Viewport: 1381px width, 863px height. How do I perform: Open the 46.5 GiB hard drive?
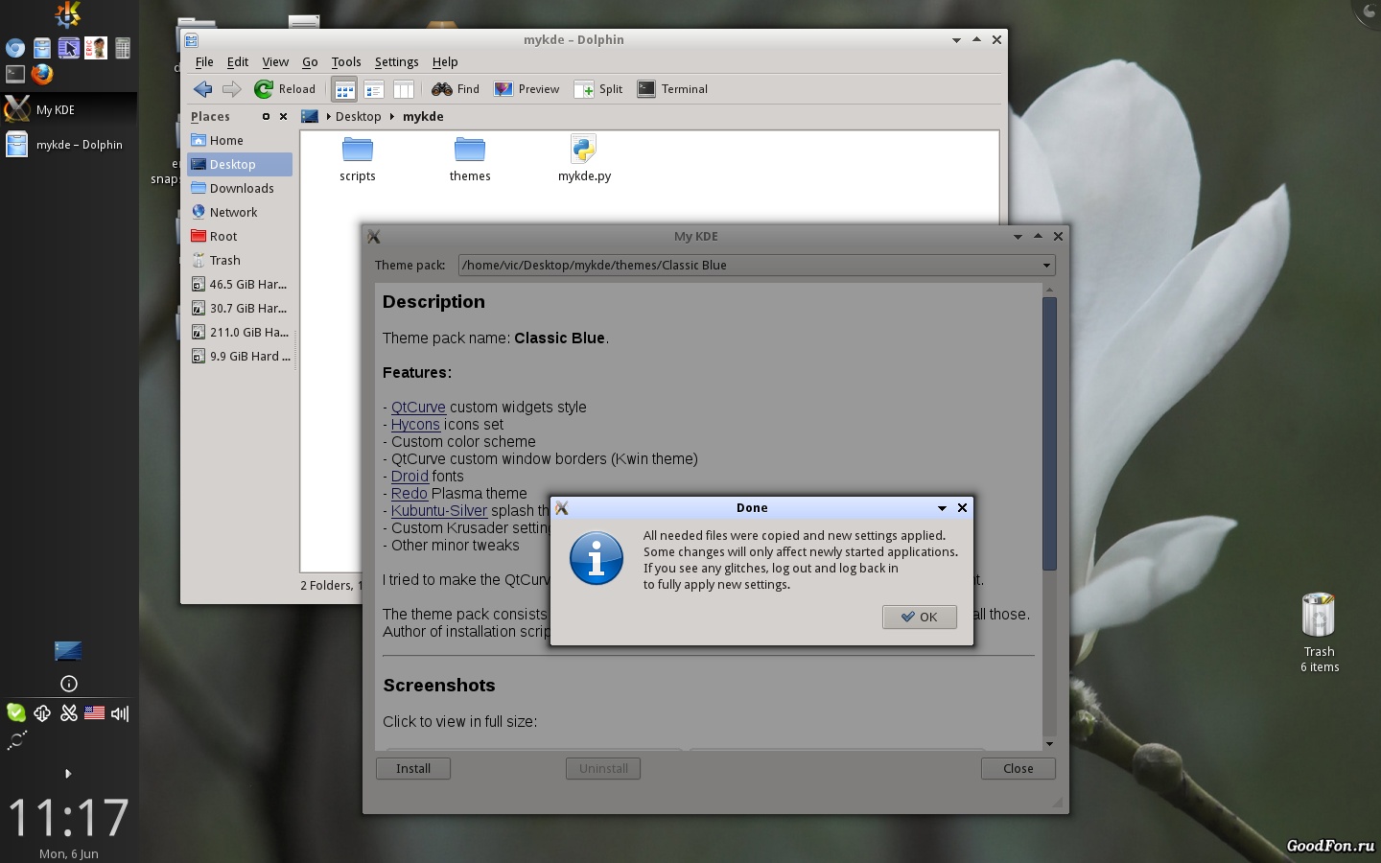(240, 284)
